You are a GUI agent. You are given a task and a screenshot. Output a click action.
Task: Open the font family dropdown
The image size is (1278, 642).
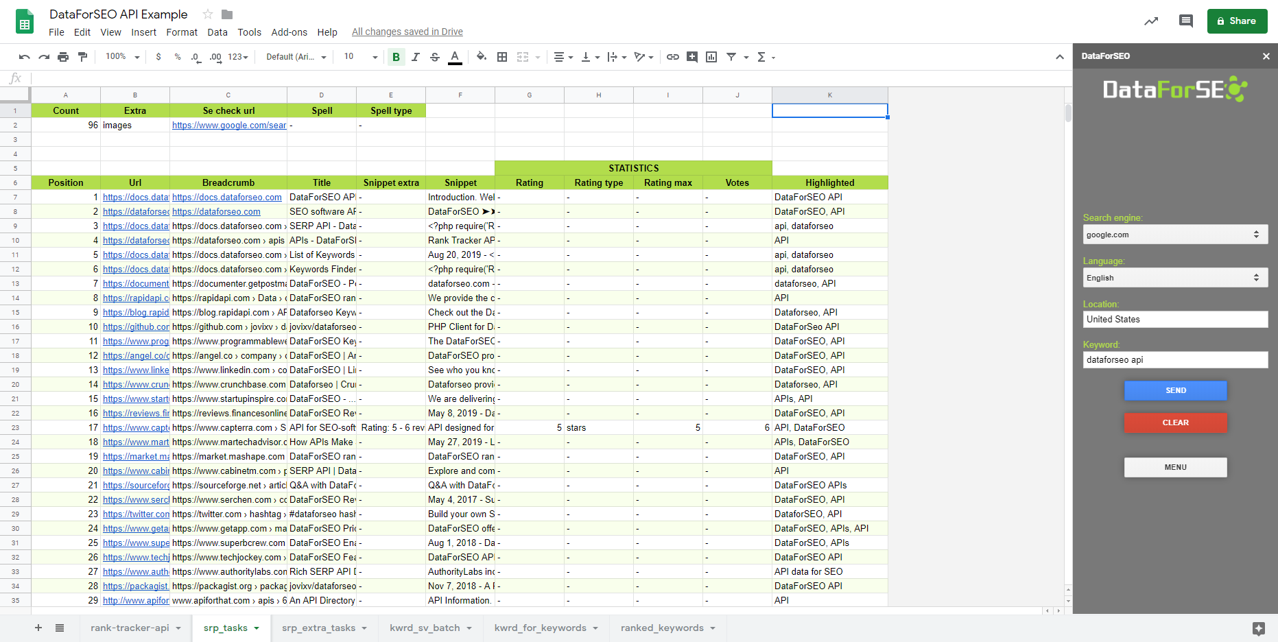click(x=296, y=57)
